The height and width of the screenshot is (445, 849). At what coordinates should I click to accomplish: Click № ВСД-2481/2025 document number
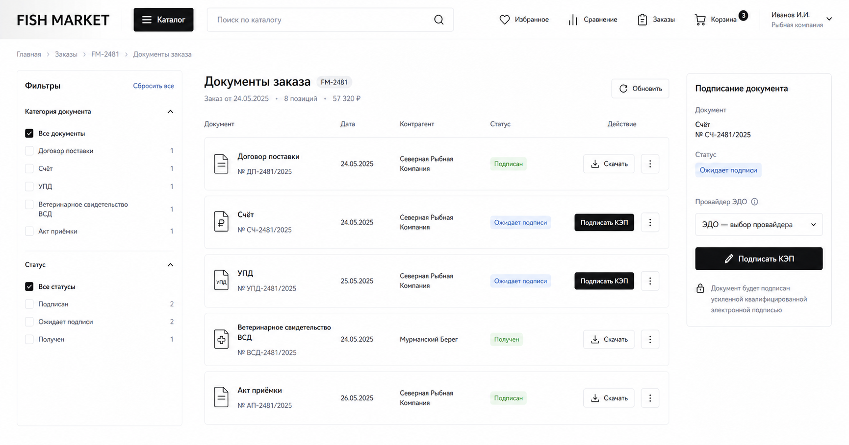point(267,352)
